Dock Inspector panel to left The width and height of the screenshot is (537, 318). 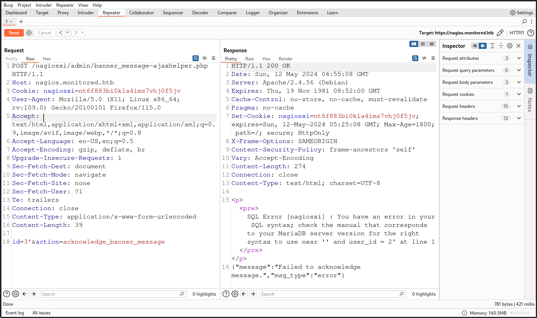475,46
